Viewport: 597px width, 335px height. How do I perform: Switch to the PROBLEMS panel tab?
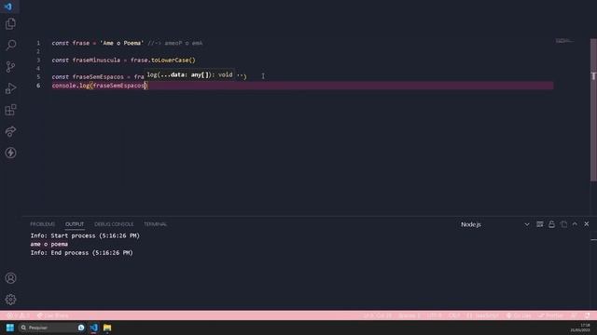(43, 224)
